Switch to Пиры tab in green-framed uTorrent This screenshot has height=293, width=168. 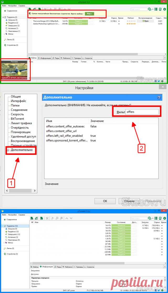pos(56,58)
